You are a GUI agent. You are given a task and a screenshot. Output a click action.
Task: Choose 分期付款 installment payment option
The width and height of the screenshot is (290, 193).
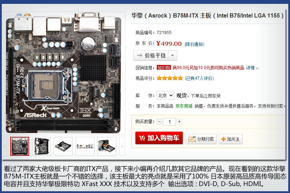pyautogui.click(x=201, y=139)
